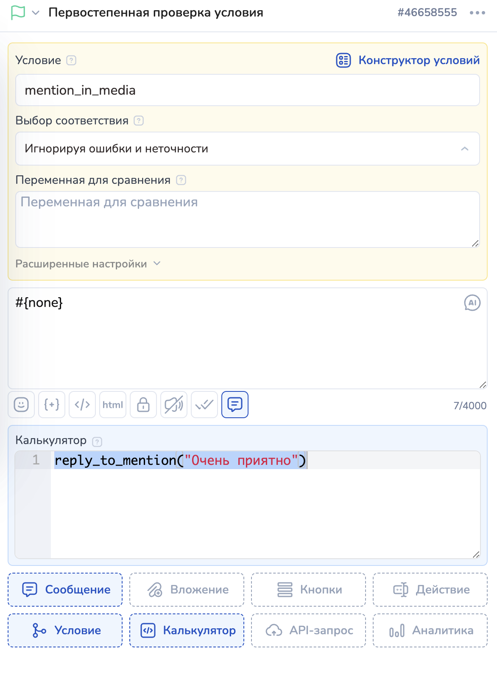Viewport: 497px width, 675px height.
Task: Toggle the double checkmark read icon
Action: coord(204,405)
